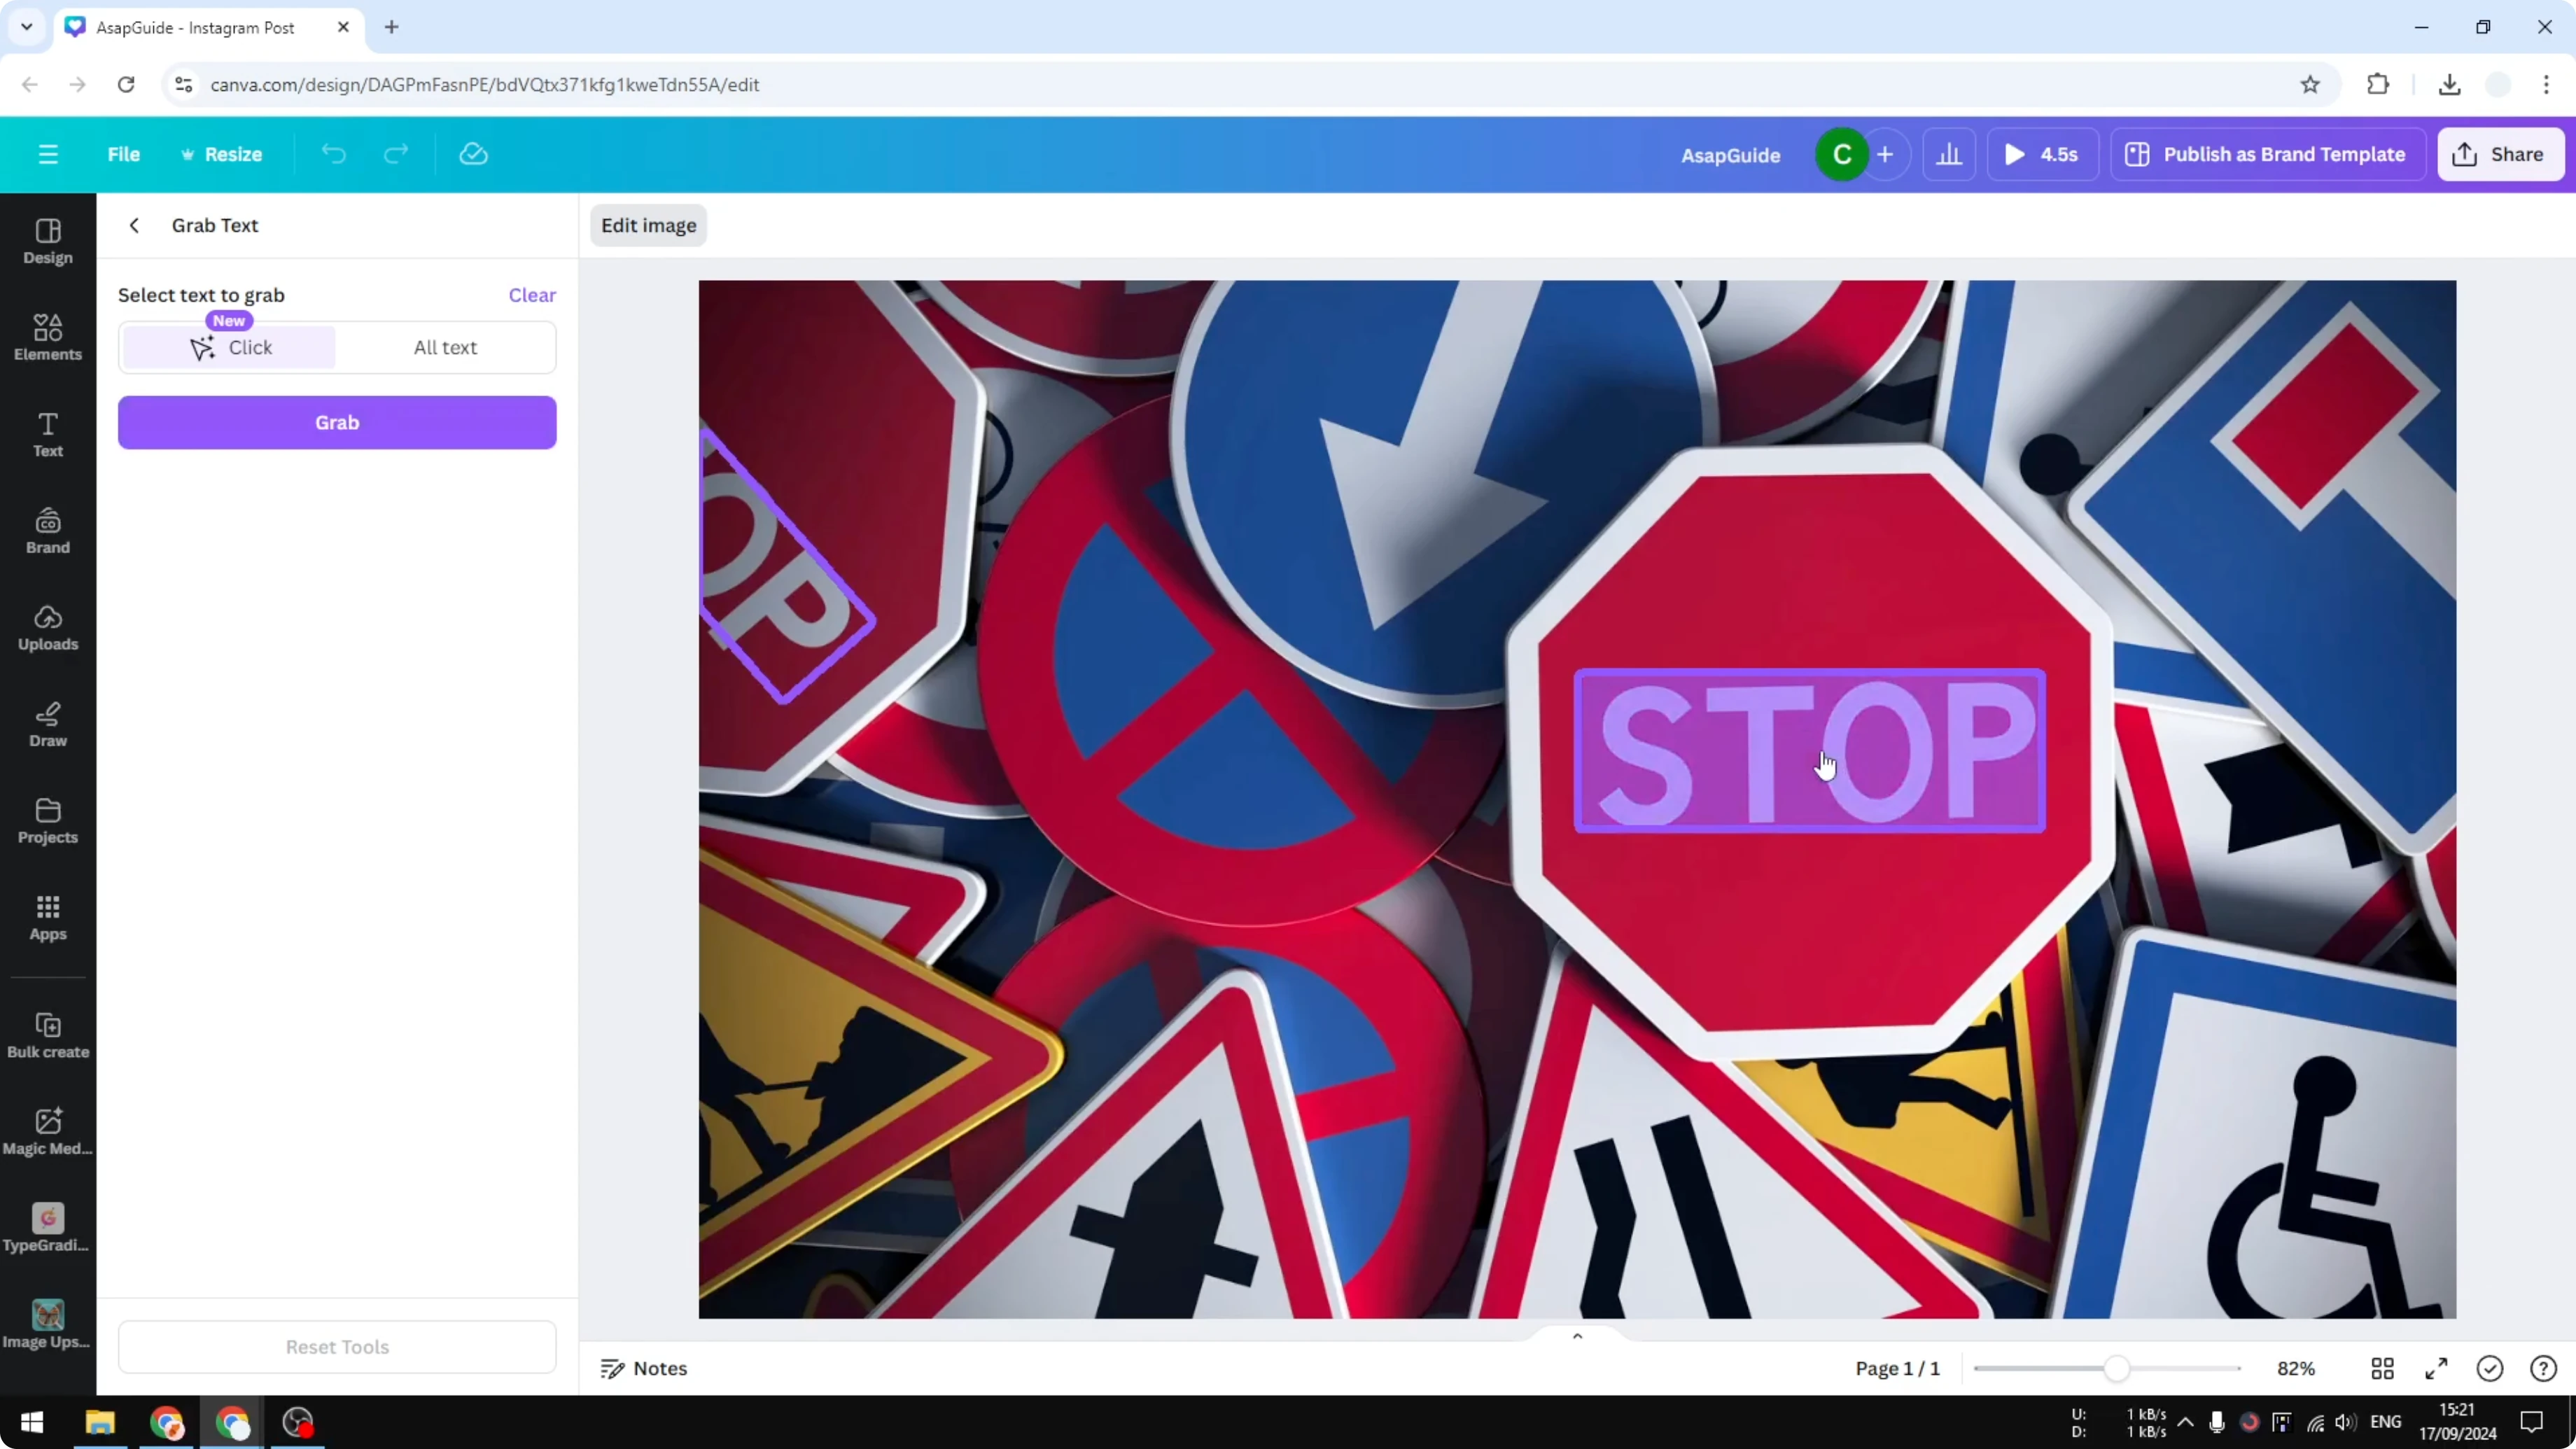Open the hamburger main menu
Image resolution: width=2576 pixels, height=1449 pixels.
[48, 154]
